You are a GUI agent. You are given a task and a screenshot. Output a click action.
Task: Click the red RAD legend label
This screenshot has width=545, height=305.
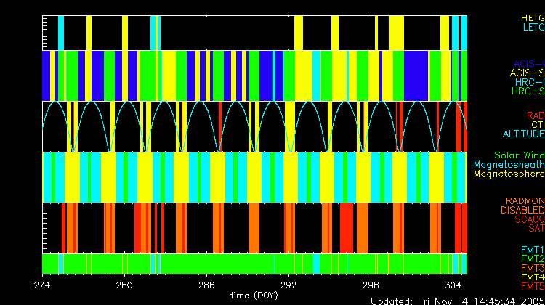click(535, 115)
